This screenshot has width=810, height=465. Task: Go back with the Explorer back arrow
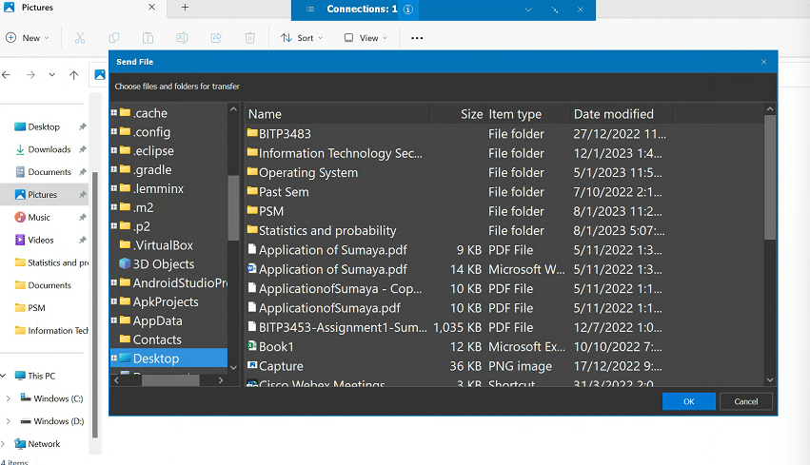(x=7, y=75)
